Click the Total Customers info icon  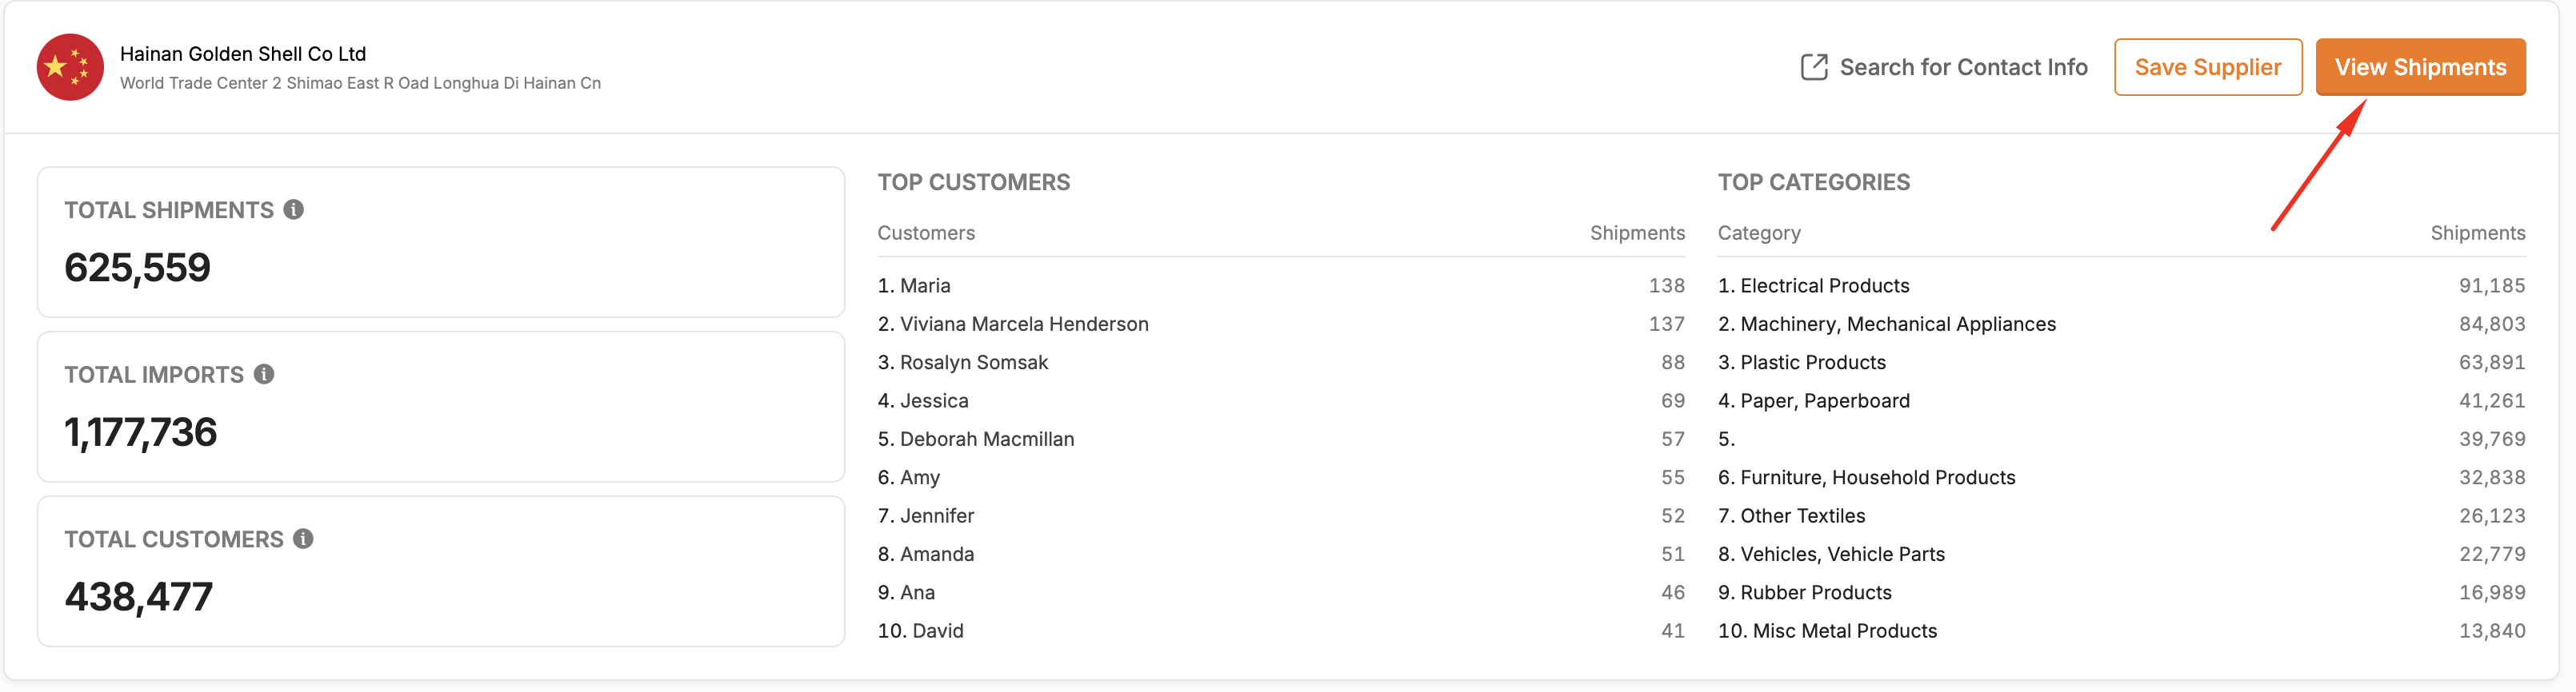click(303, 539)
